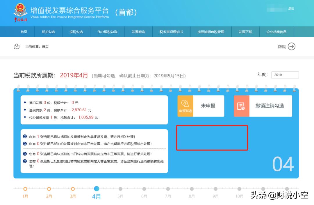Switch period to 3月 on the timeline
This screenshot has width=314, height=205.
73,188
